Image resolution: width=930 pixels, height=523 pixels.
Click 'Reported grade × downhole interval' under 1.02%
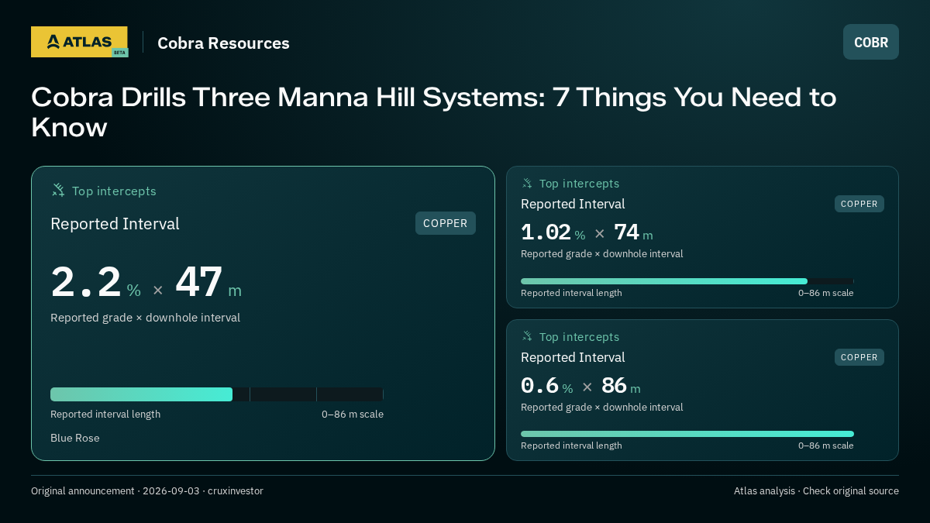click(x=601, y=253)
